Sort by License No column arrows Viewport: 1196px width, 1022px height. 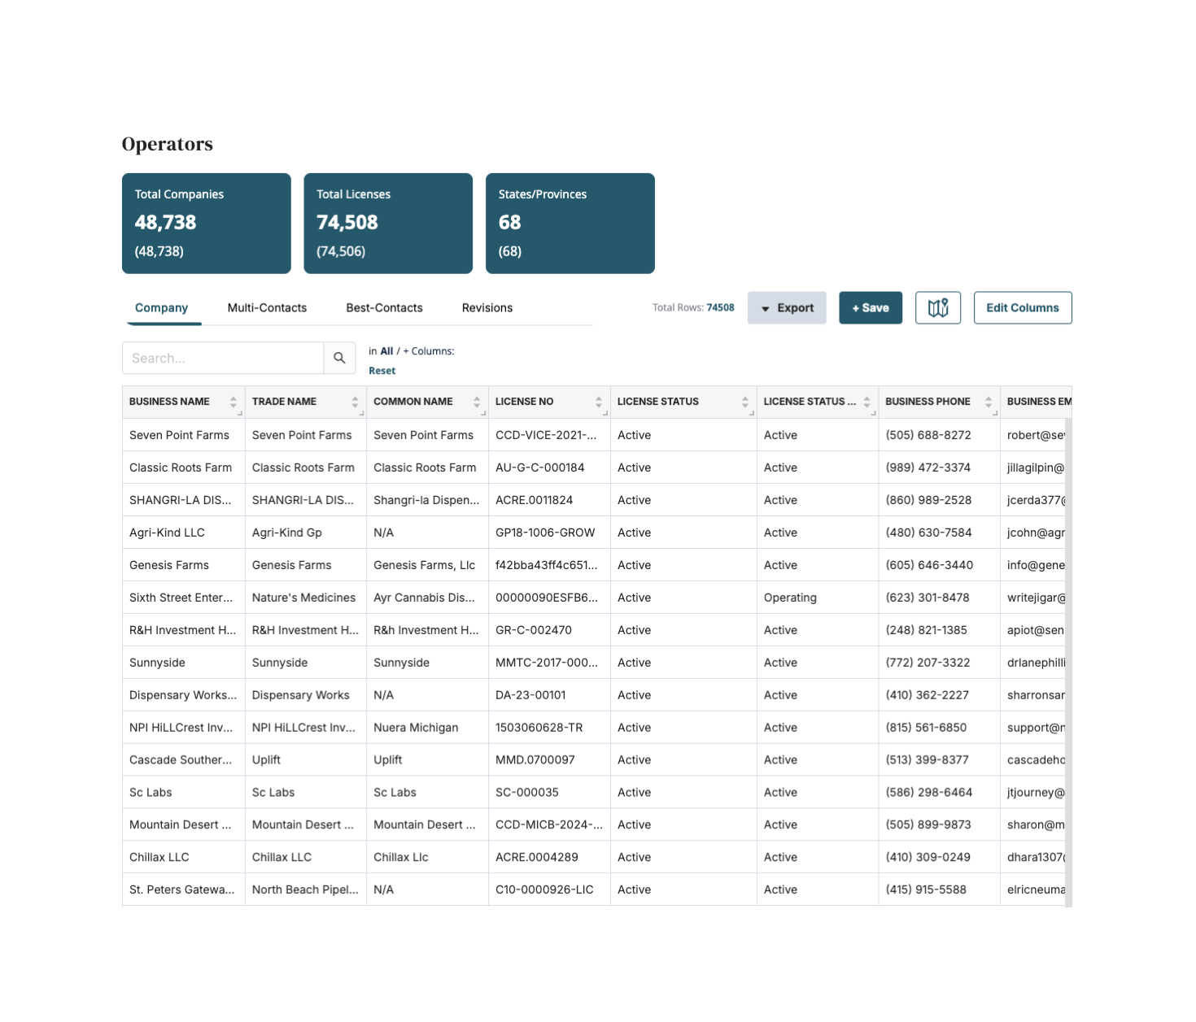599,402
